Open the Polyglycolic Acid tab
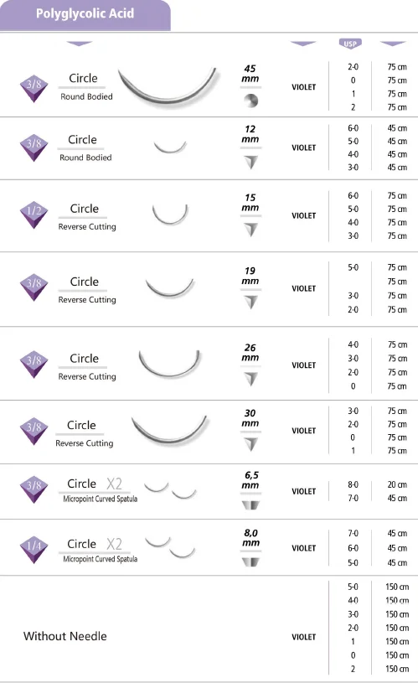Viewport: 418px width, 683px height. coord(85,15)
